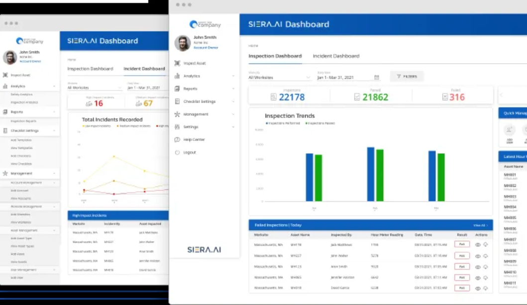Image resolution: width=527 pixels, height=305 pixels.
Task: Click the Logout power icon
Action: 177,152
